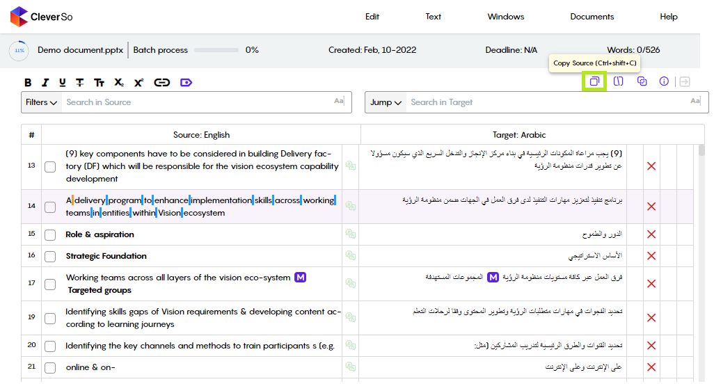Click Demo document.pptx file name

(80, 50)
